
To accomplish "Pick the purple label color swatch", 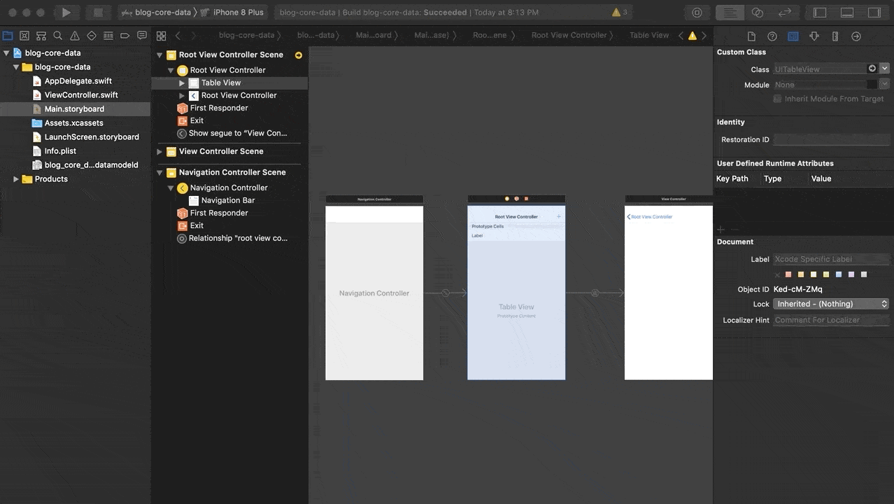I will (851, 274).
